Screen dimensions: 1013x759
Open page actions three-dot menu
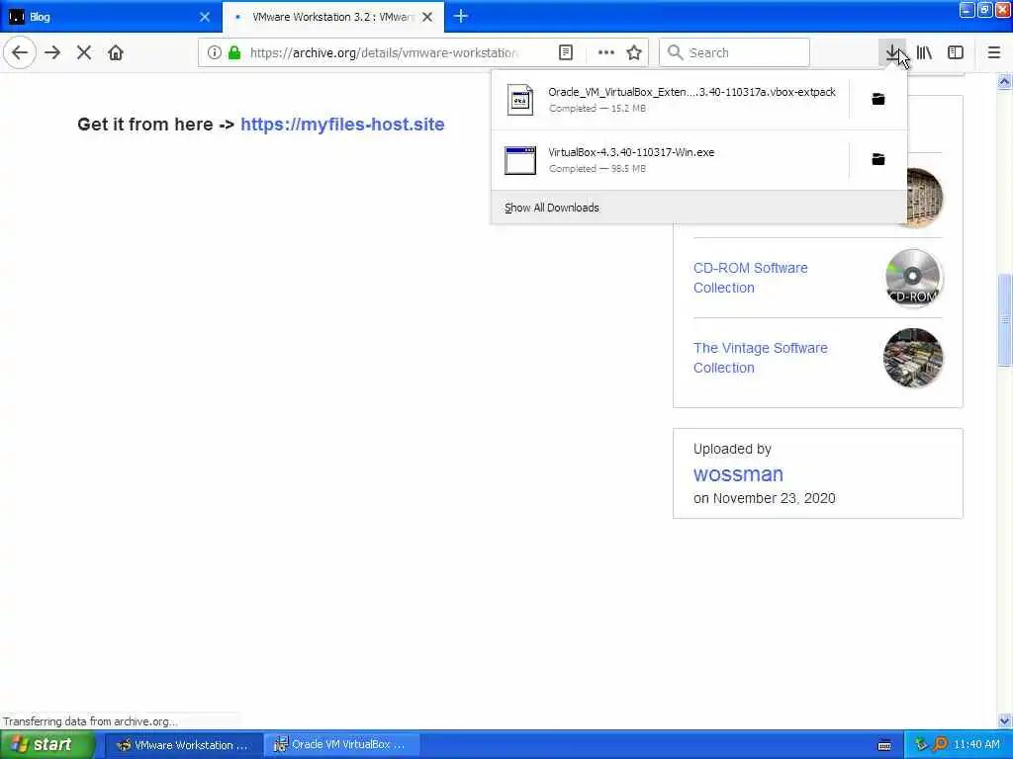click(x=606, y=52)
